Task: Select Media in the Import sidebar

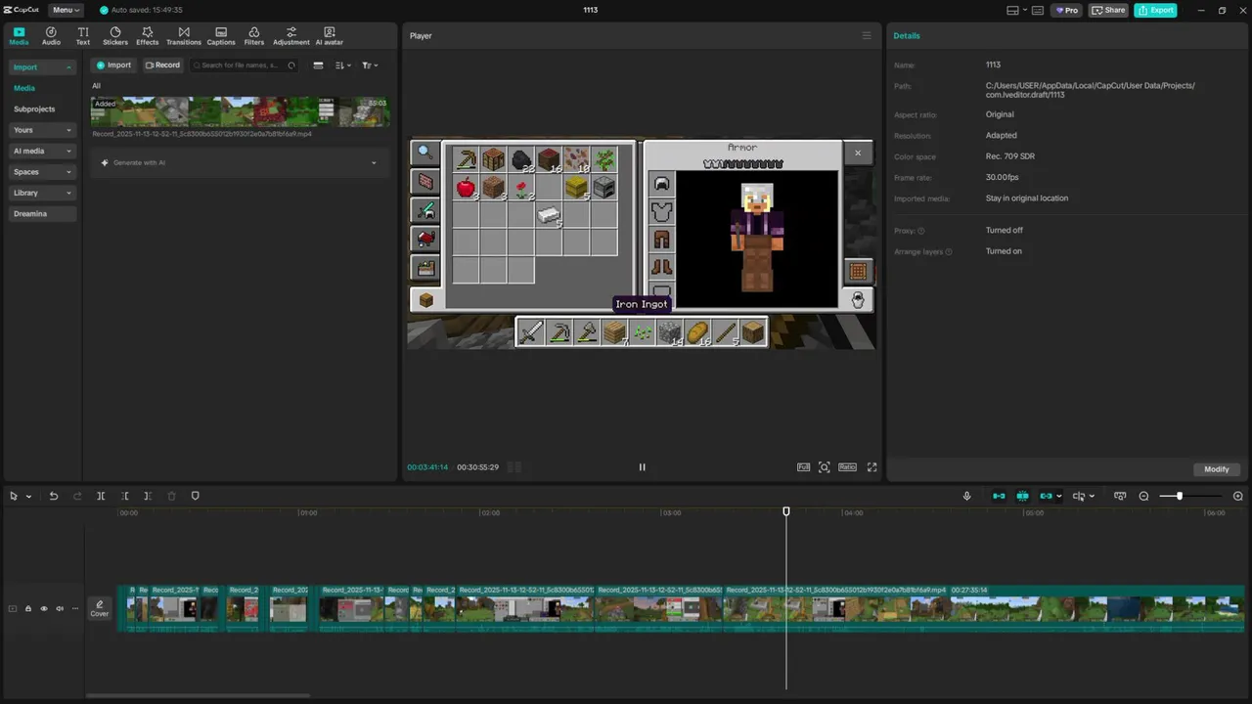Action: pyautogui.click(x=24, y=88)
